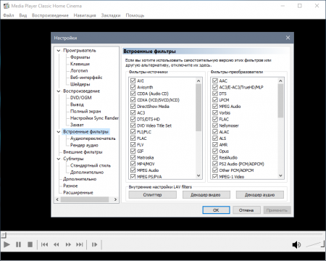The width and height of the screenshot is (326, 261).
Task: Collapse the Проигрыватель tree node
Action: [59, 51]
